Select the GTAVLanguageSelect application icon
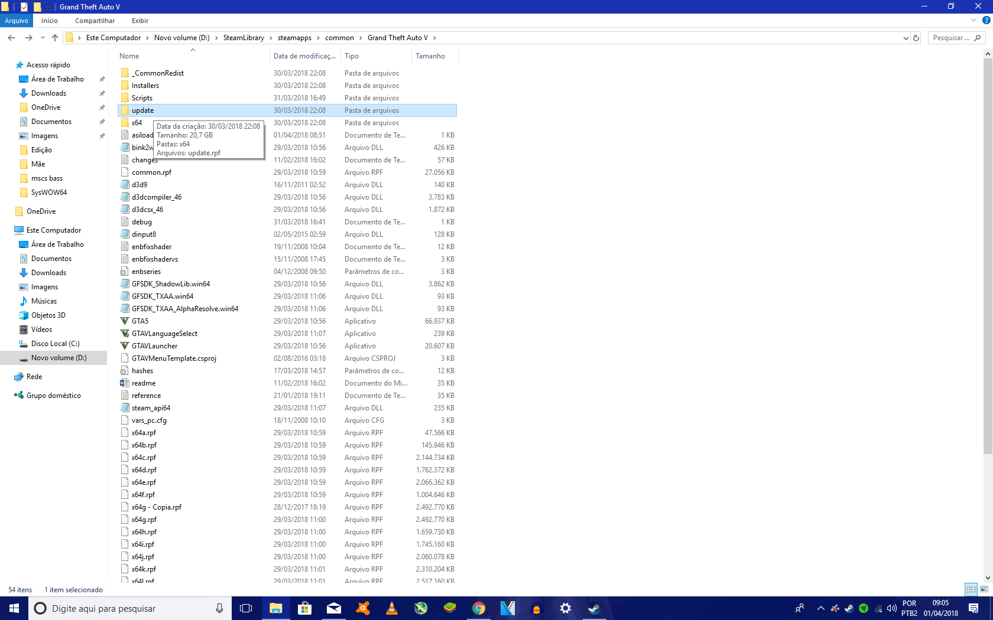Viewport: 993px width, 620px height. [x=125, y=334]
